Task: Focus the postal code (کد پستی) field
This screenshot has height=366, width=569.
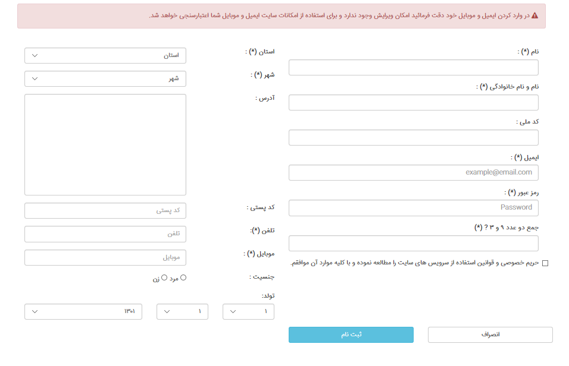Action: pyautogui.click(x=105, y=211)
